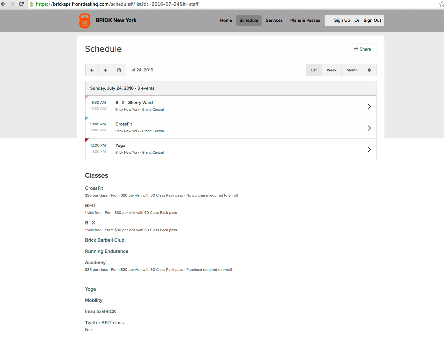This screenshot has height=340, width=444.
Task: Open the B | X class link
Action: pyautogui.click(x=90, y=223)
